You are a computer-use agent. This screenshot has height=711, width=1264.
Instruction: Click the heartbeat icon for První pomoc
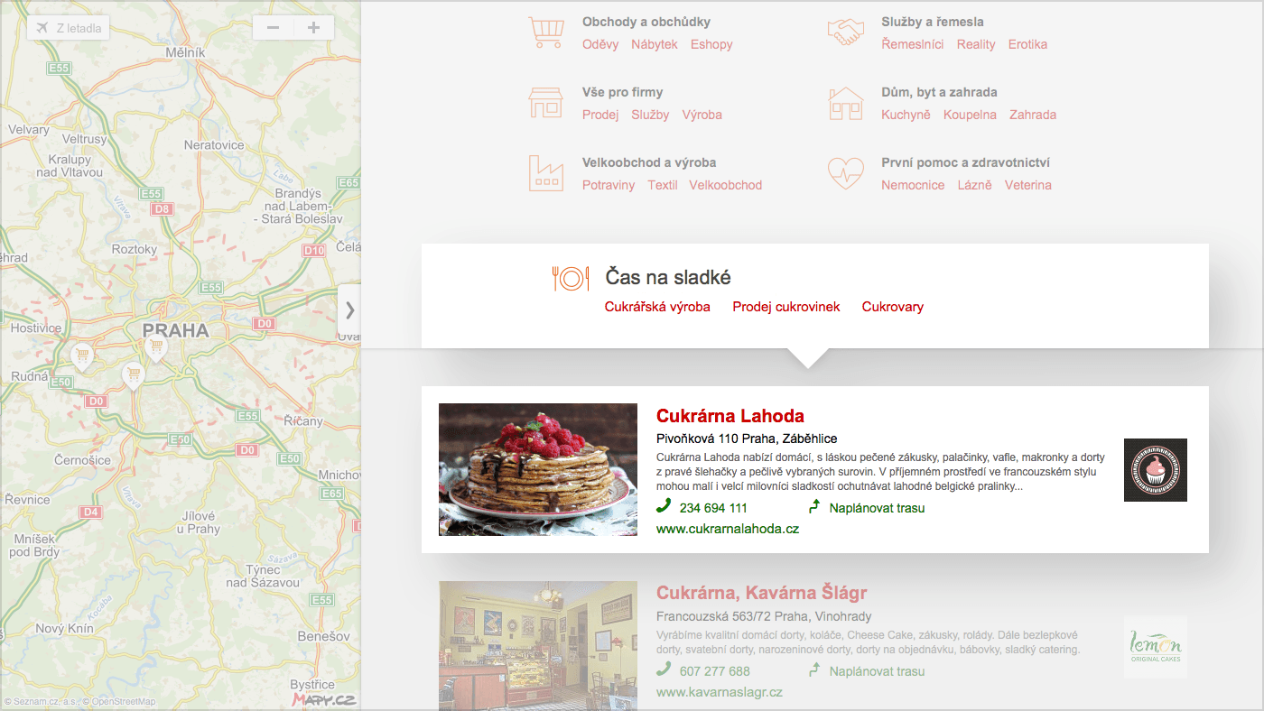846,172
